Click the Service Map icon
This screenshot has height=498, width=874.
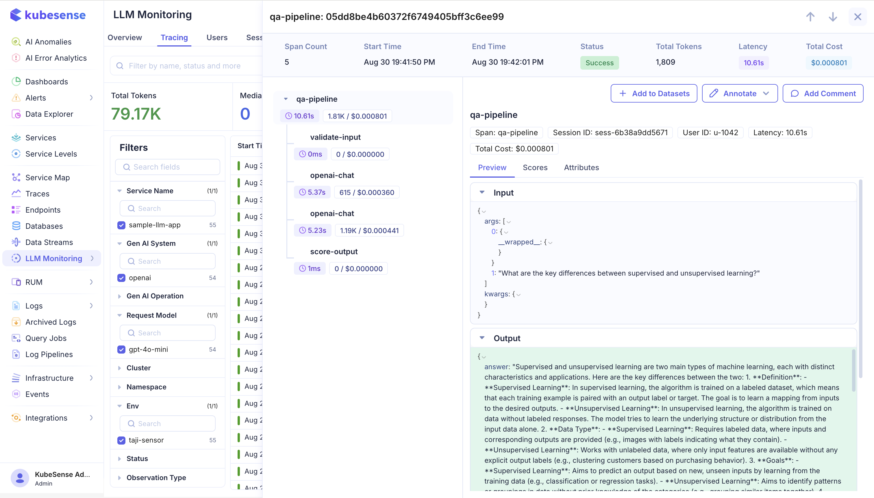(x=16, y=177)
